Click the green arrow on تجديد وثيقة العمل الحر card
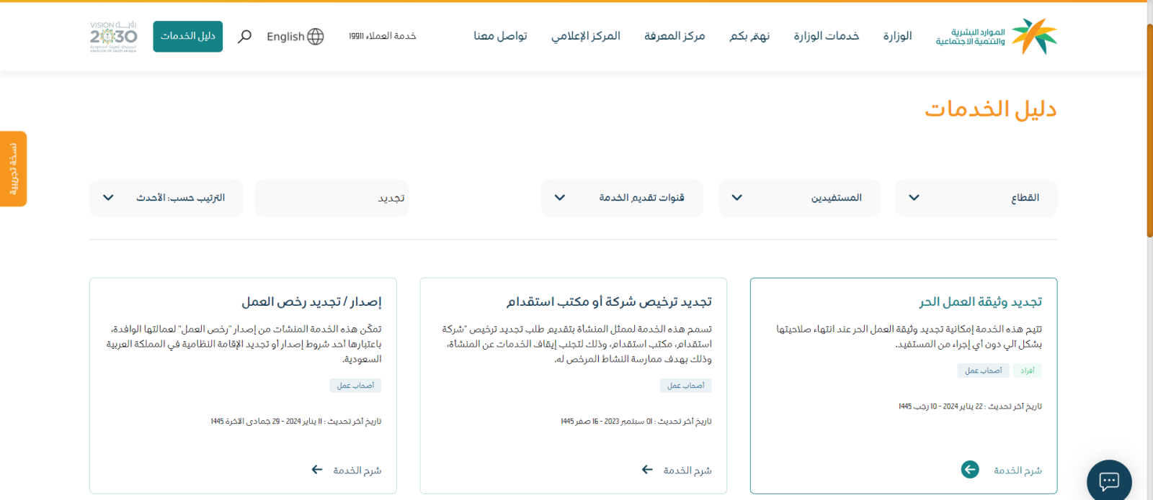The image size is (1153, 500). click(970, 470)
